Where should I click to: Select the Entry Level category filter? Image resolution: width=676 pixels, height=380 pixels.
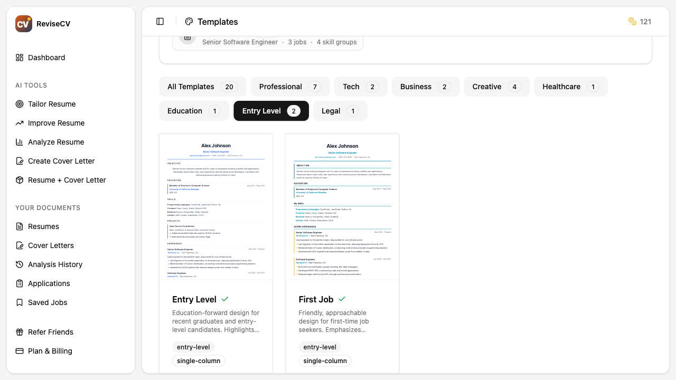[271, 111]
